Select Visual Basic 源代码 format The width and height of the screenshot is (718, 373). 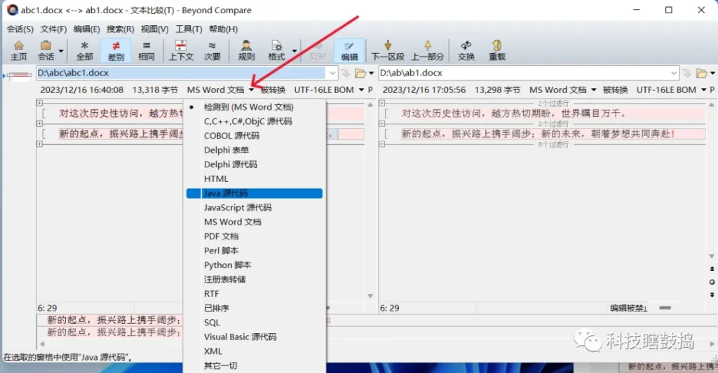click(255, 337)
